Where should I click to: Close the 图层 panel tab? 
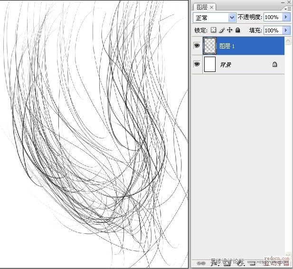(x=211, y=7)
